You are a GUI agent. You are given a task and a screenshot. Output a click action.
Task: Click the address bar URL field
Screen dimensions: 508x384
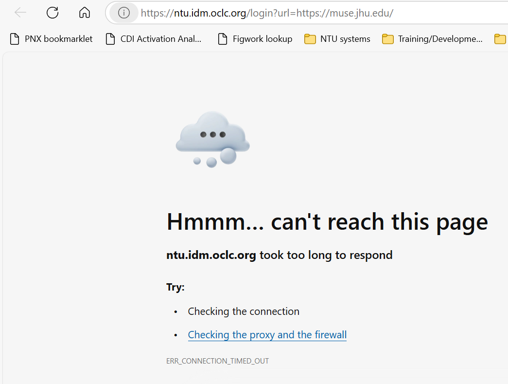292,13
